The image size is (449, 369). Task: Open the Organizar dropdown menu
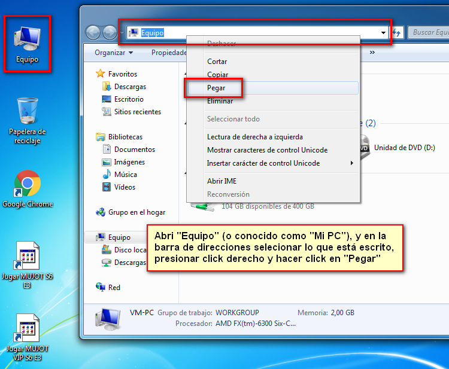coord(114,53)
